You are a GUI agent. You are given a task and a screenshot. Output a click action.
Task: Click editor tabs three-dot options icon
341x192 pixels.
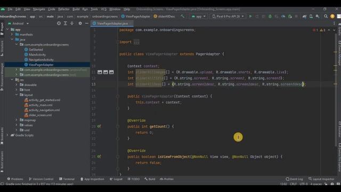pyautogui.click(x=334, y=23)
